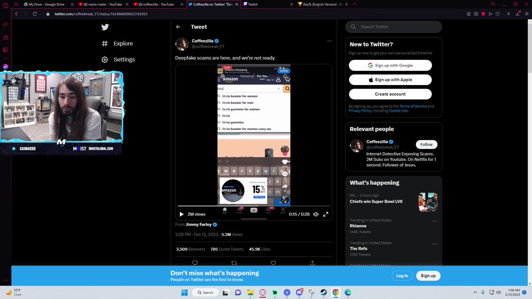Open a new browser tab with plus

pyautogui.click(x=355, y=4)
